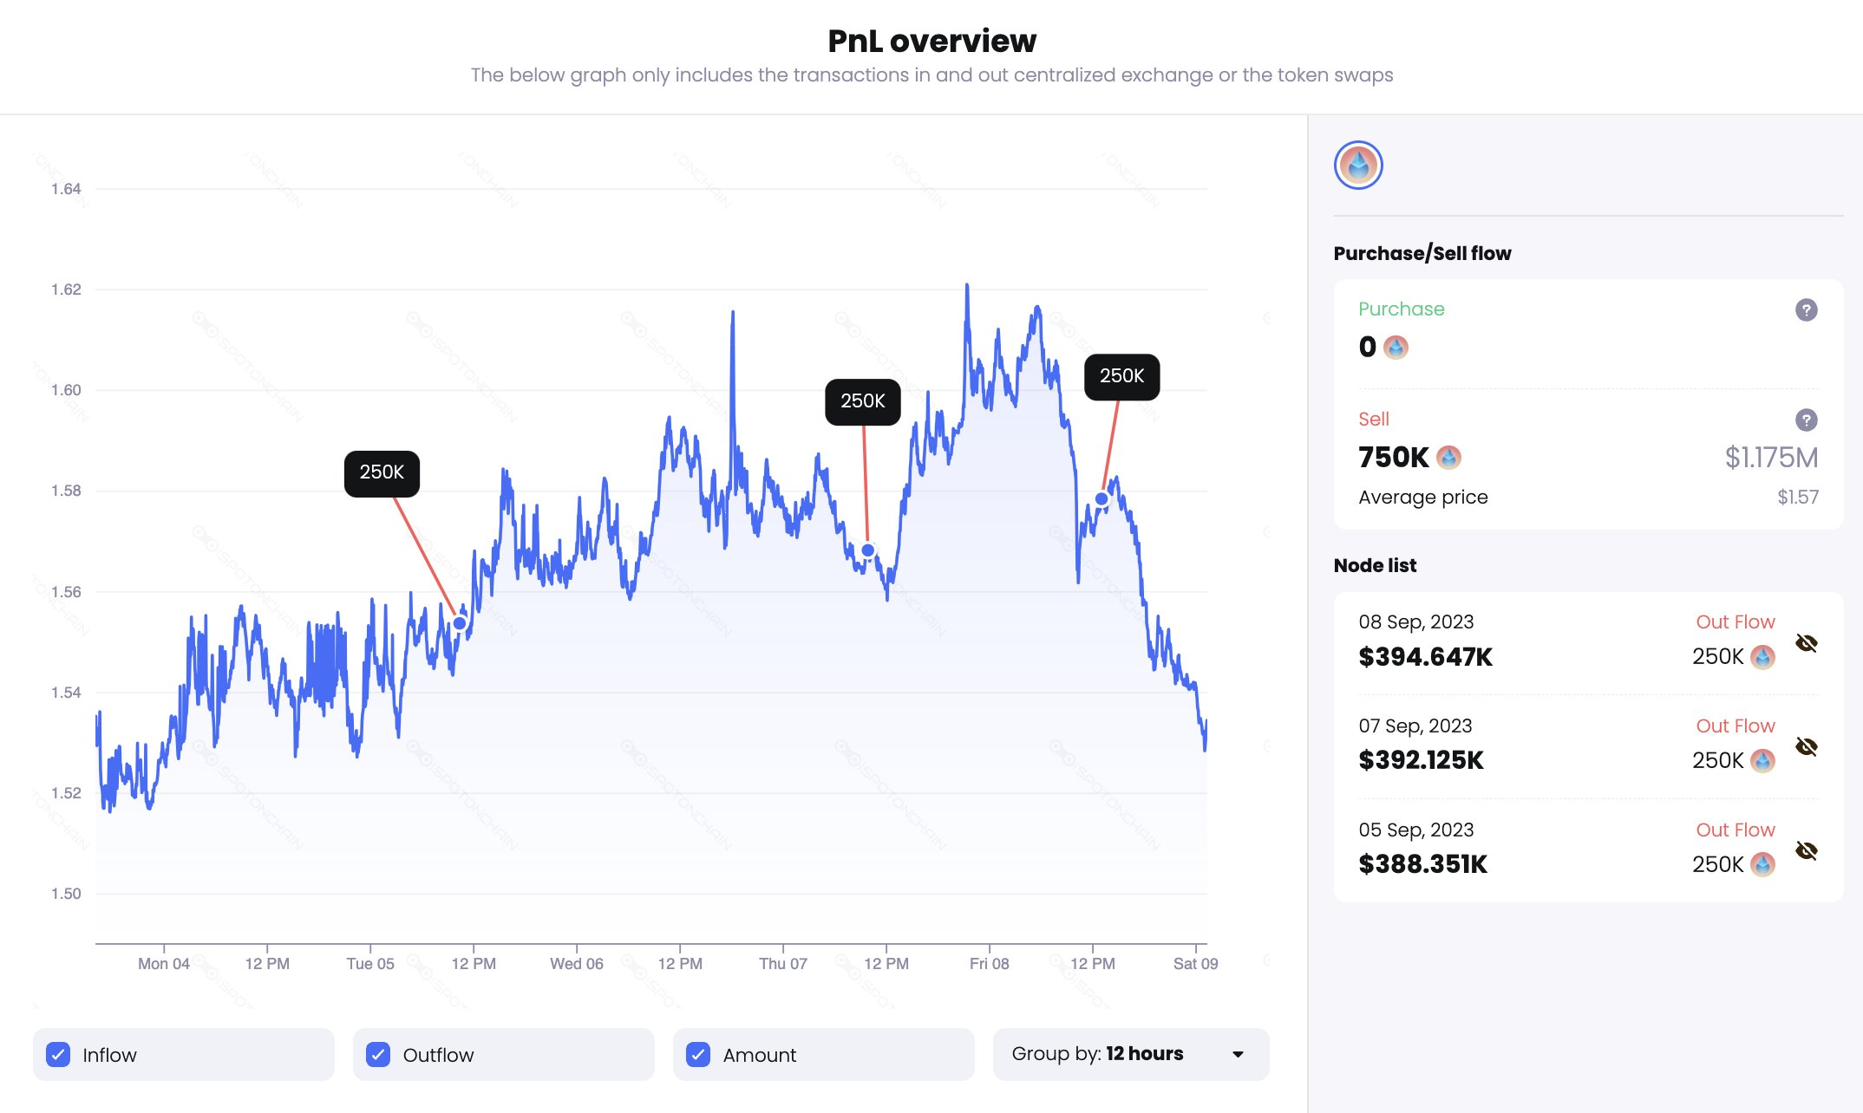Click the token avatar icon above Purchase/Sell flow
The width and height of the screenshot is (1863, 1113).
pyautogui.click(x=1358, y=166)
